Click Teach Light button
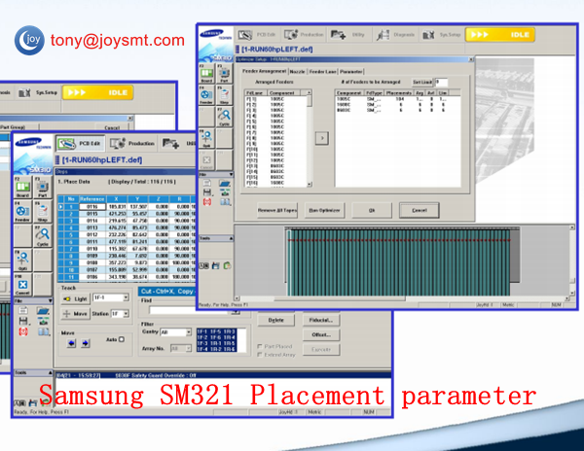This screenshot has width=584, height=451. click(x=76, y=299)
